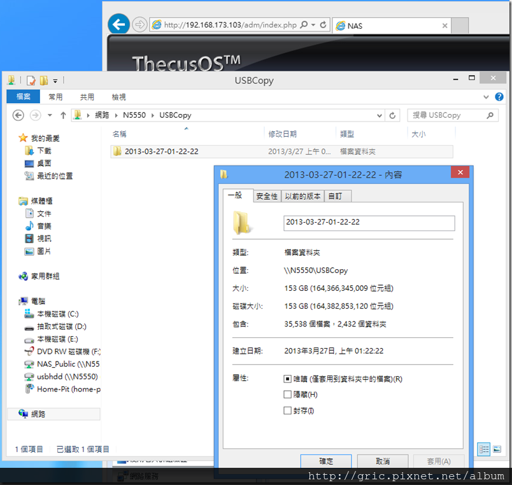Open the 共用 ribbon tab
The image size is (512, 485).
coord(87,97)
